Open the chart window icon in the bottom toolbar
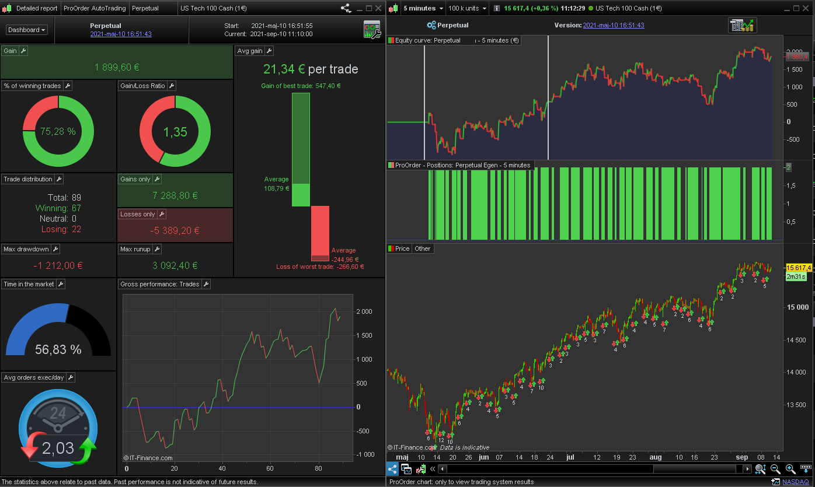 (x=407, y=469)
